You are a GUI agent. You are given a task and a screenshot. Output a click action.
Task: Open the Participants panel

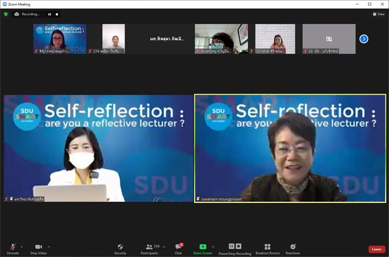(x=150, y=249)
